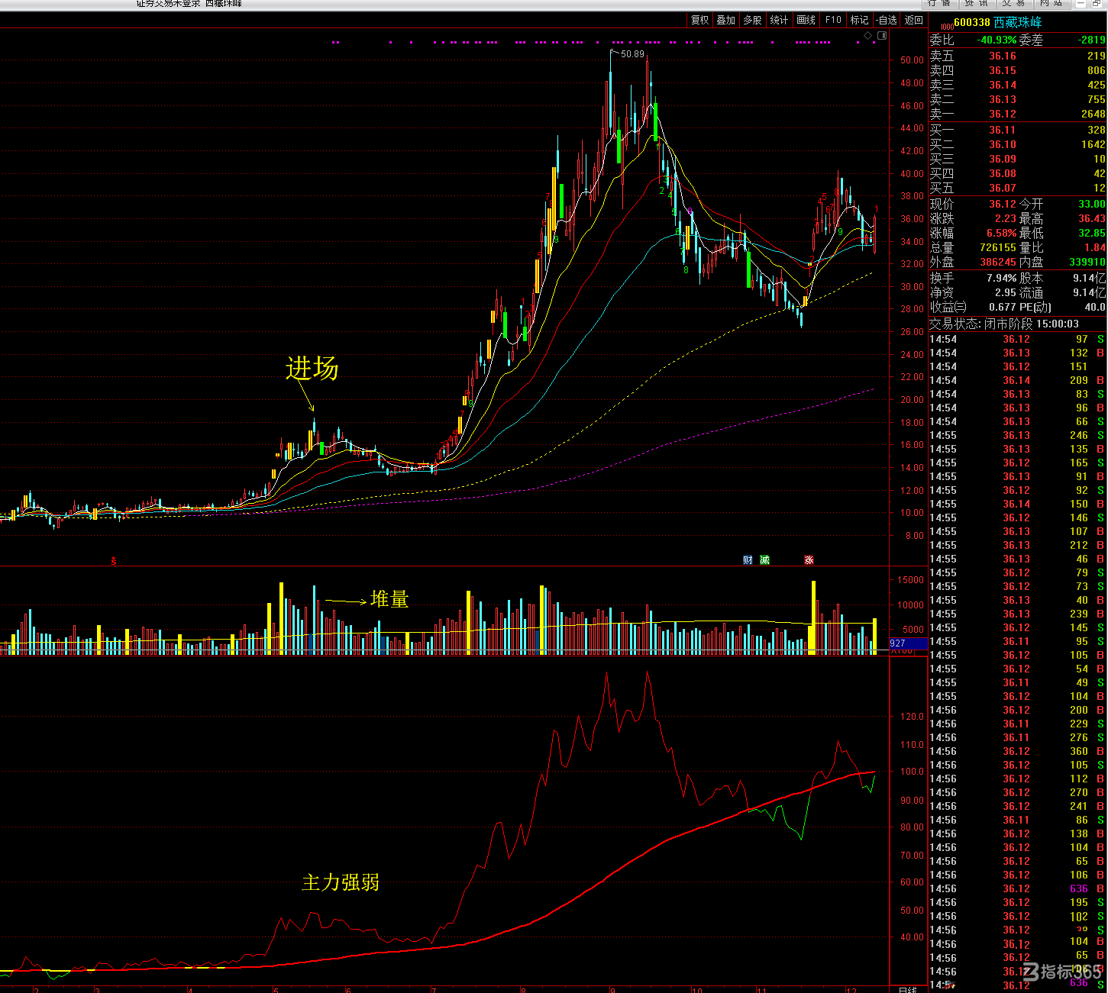The width and height of the screenshot is (1108, 993).
Task: Click stock name 西藏珠峰
Action: pyautogui.click(x=1018, y=22)
